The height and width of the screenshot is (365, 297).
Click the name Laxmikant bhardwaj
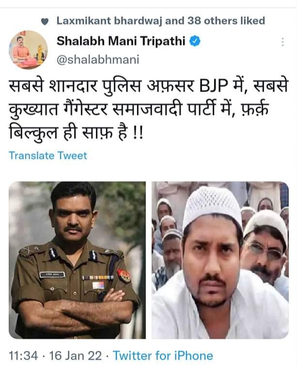pyautogui.click(x=110, y=21)
